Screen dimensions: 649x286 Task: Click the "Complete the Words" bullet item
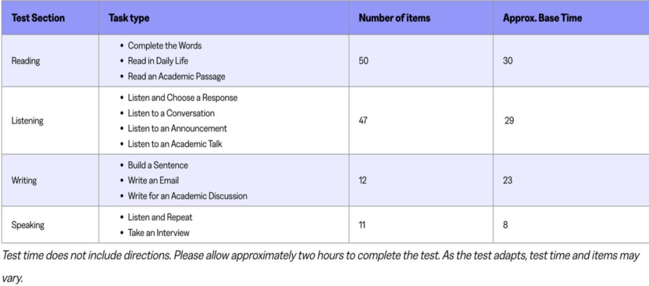click(x=165, y=46)
